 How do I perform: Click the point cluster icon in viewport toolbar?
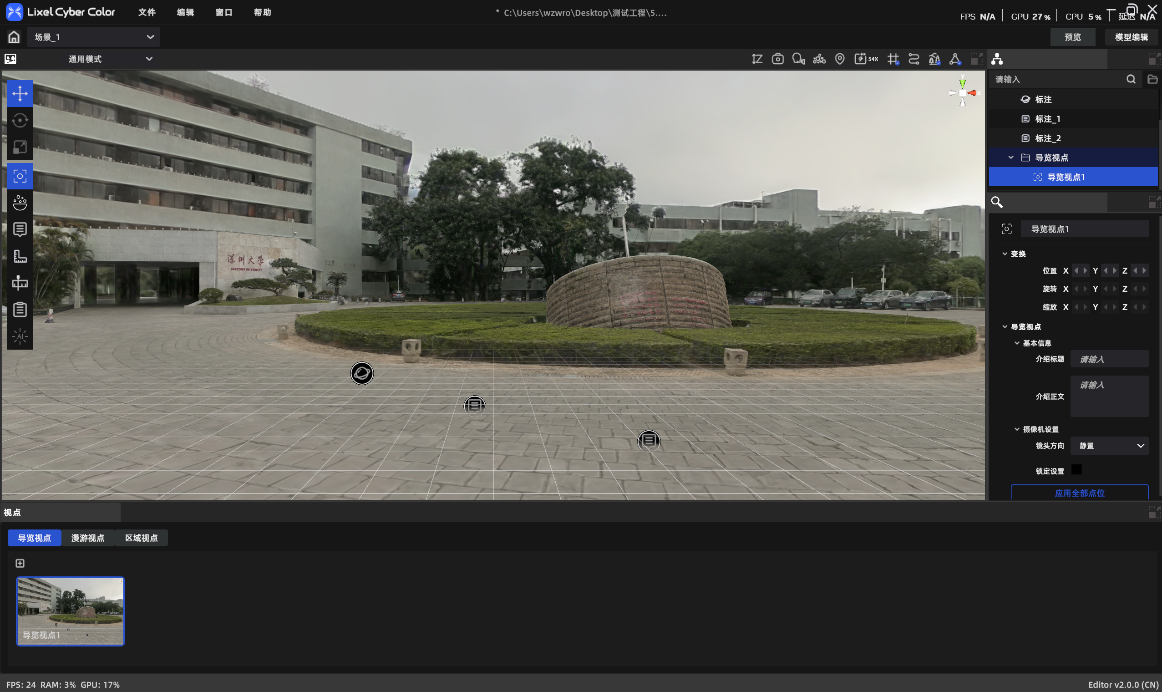point(819,59)
